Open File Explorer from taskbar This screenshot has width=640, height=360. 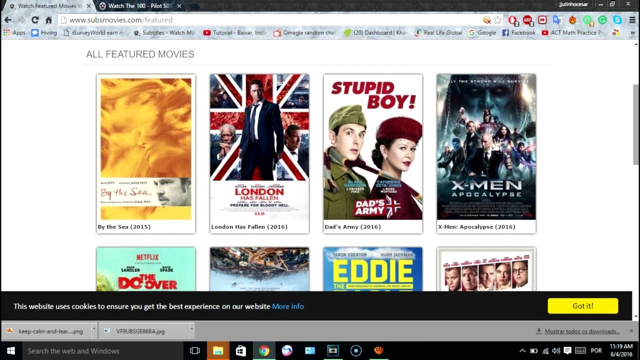tap(218, 351)
